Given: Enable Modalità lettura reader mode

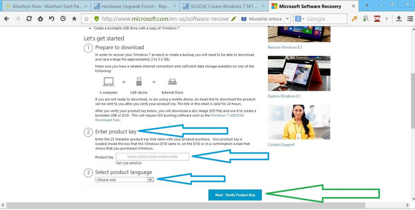Looking at the screenshot, I should click(x=262, y=19).
